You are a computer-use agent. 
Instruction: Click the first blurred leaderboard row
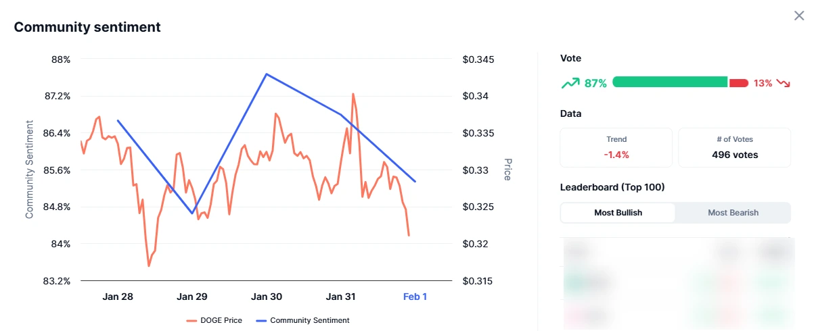[677, 251]
